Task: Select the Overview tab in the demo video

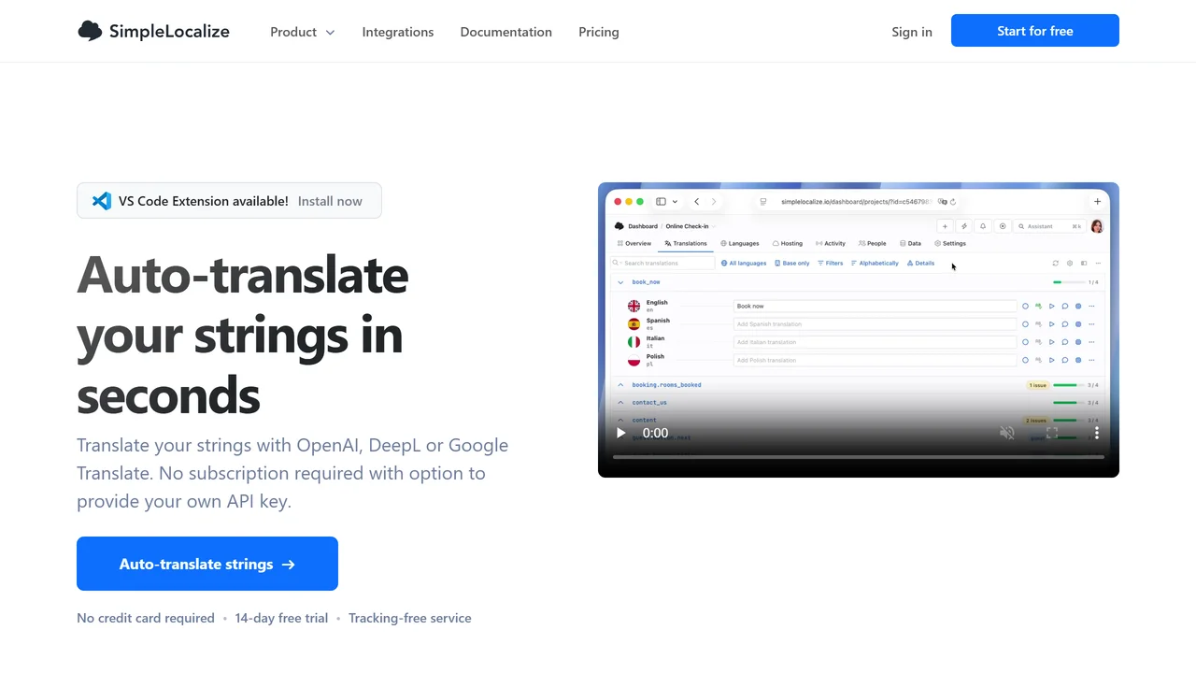Action: click(635, 243)
